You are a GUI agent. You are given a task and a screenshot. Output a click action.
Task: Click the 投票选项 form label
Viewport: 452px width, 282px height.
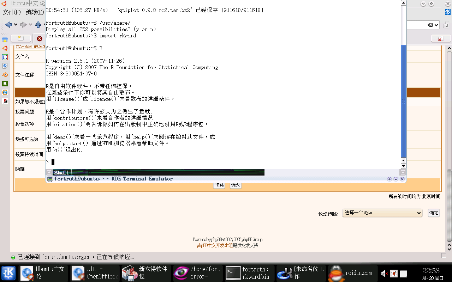tap(25, 124)
